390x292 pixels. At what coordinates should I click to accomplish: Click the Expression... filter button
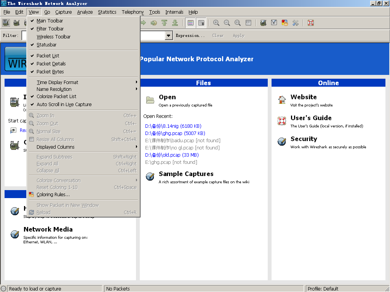tap(190, 35)
